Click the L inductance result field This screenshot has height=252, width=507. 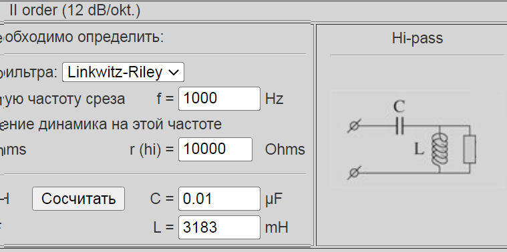[x=219, y=227]
